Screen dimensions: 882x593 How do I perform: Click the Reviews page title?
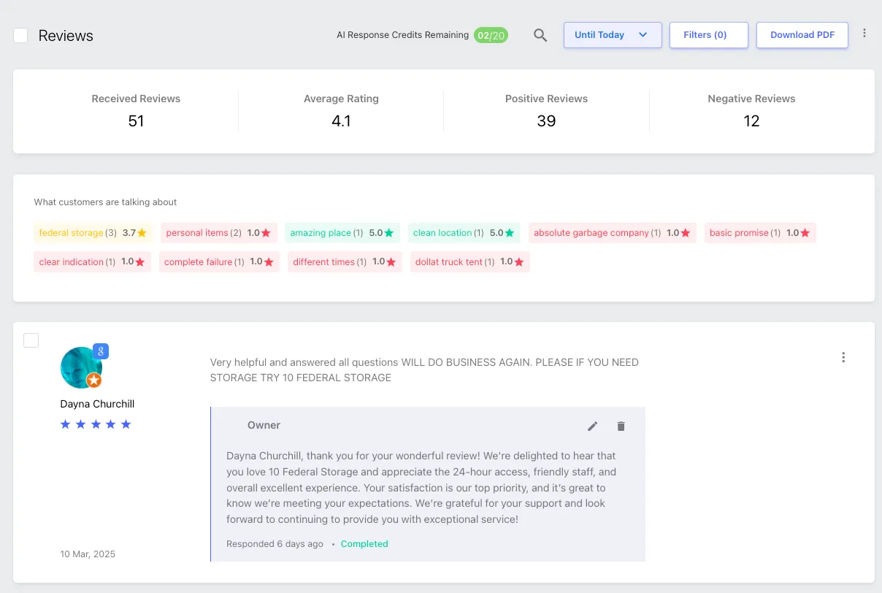pos(66,36)
